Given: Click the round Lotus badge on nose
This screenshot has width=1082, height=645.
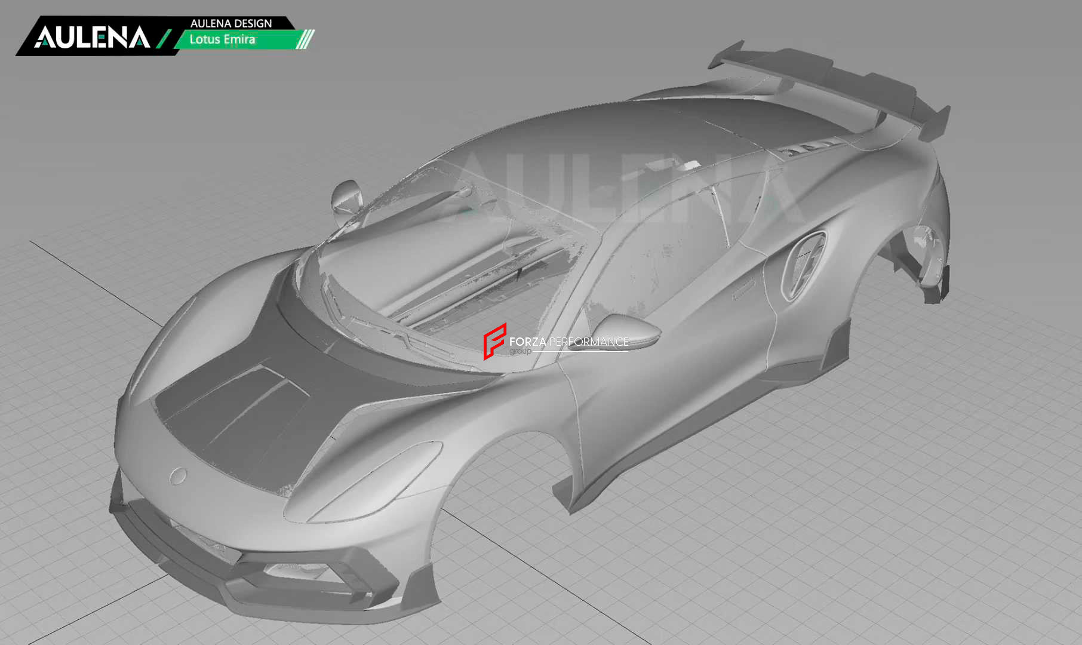Looking at the screenshot, I should pyautogui.click(x=178, y=476).
